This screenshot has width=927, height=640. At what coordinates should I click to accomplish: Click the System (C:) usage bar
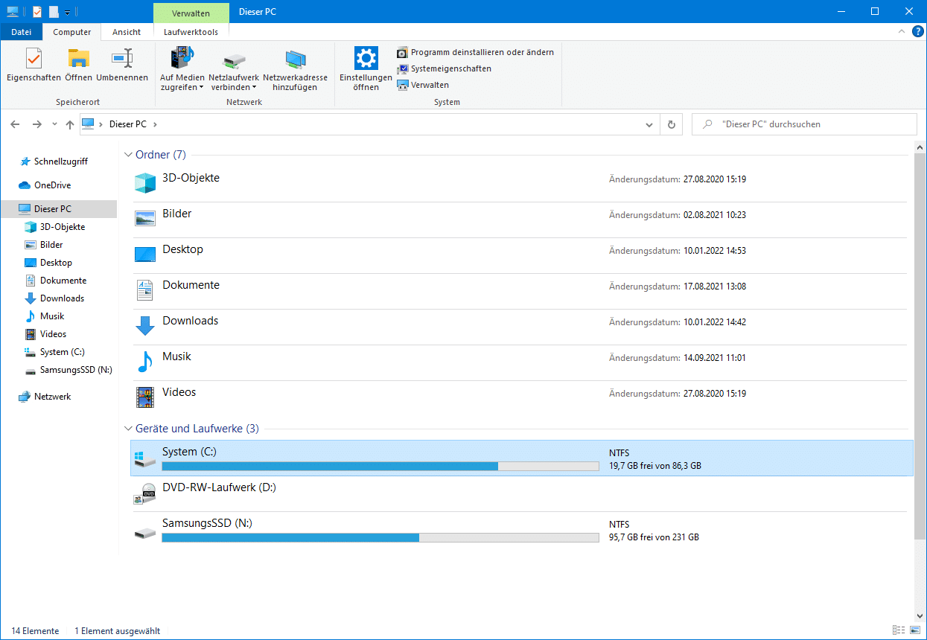(380, 466)
